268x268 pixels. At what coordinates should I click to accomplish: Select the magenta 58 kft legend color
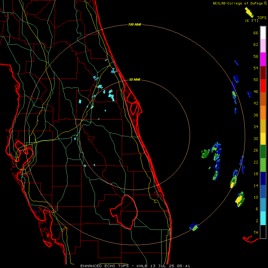263,59
